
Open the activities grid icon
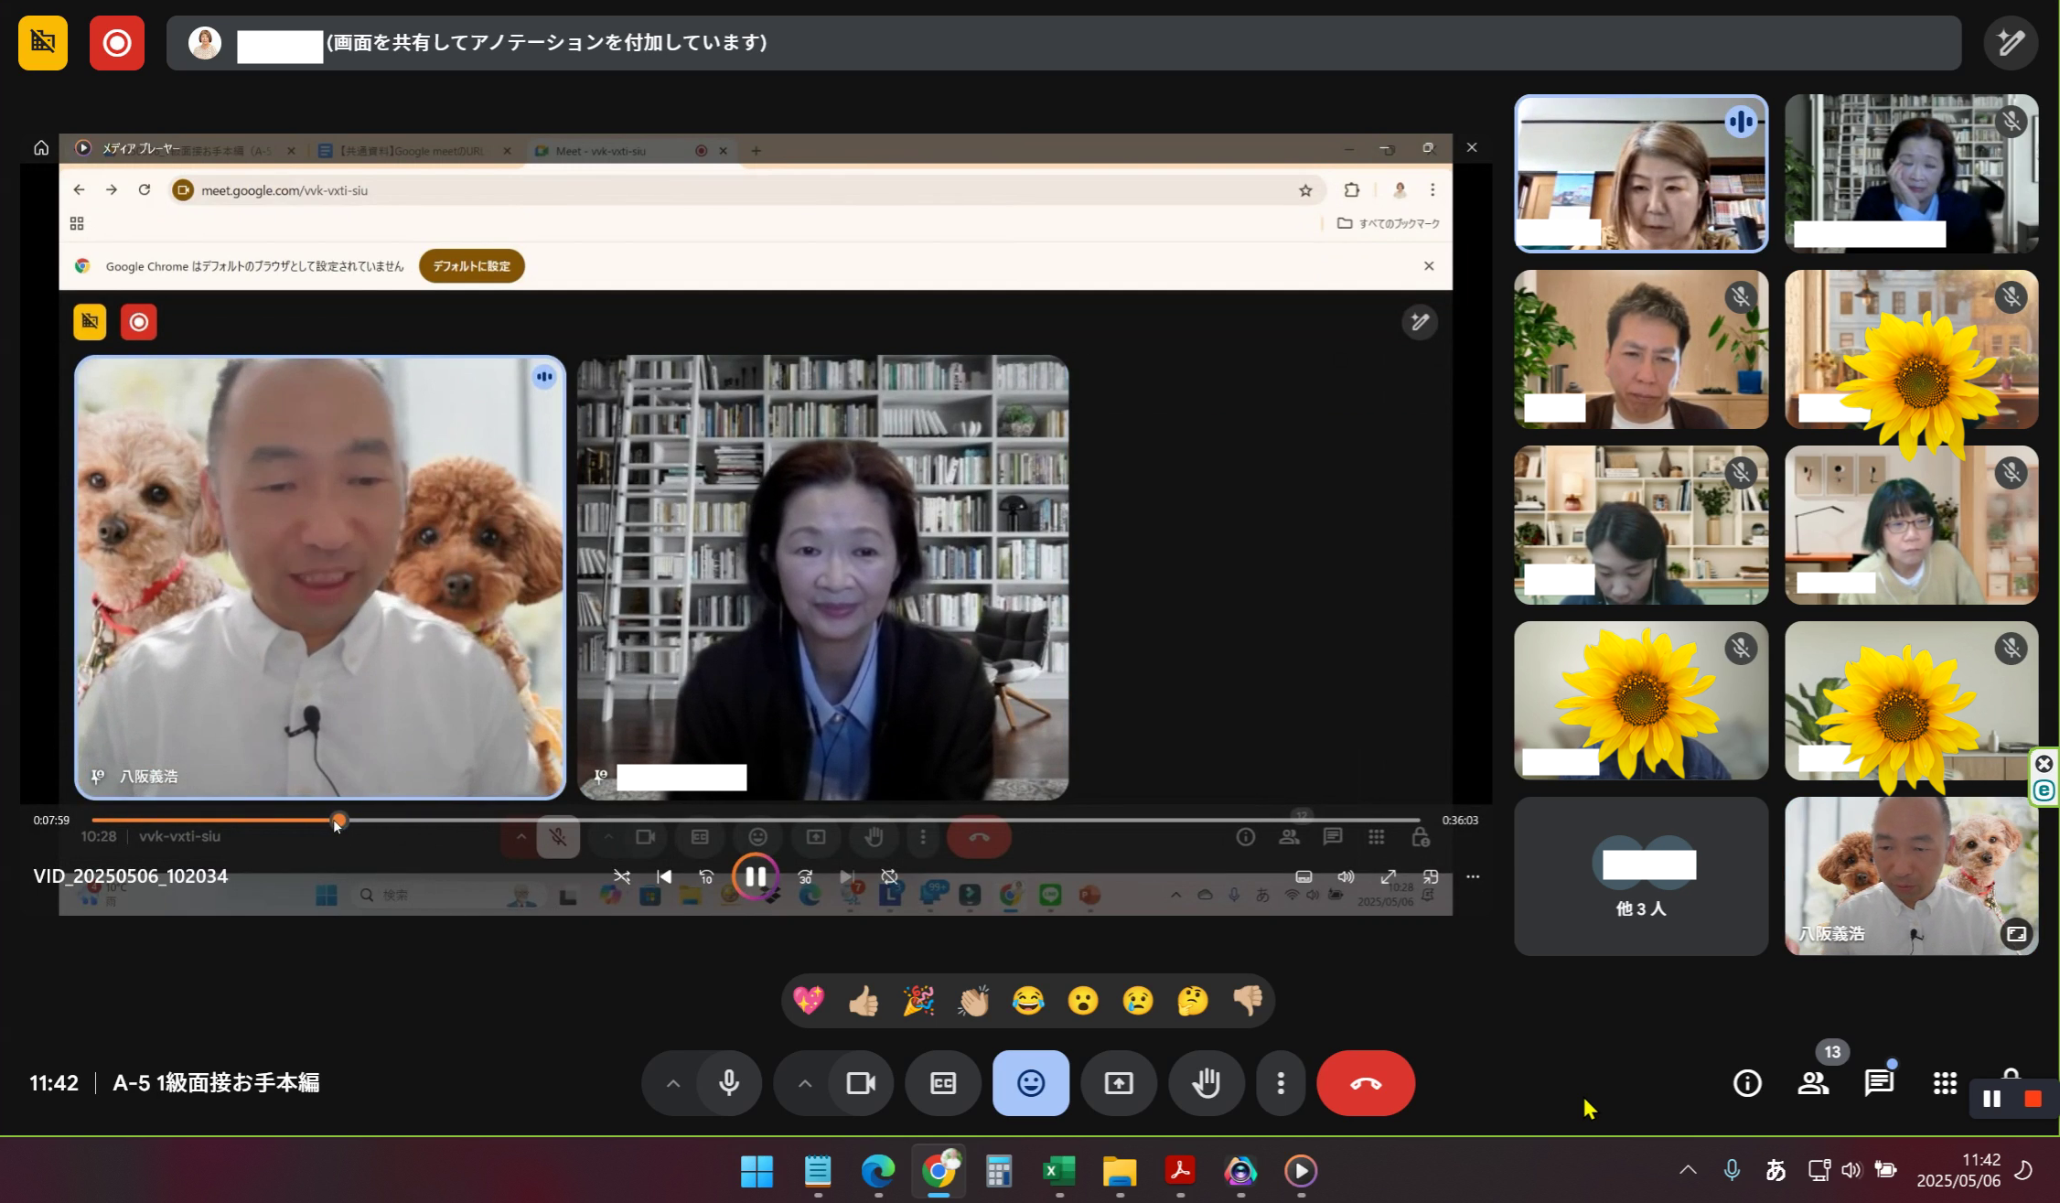(x=1945, y=1083)
